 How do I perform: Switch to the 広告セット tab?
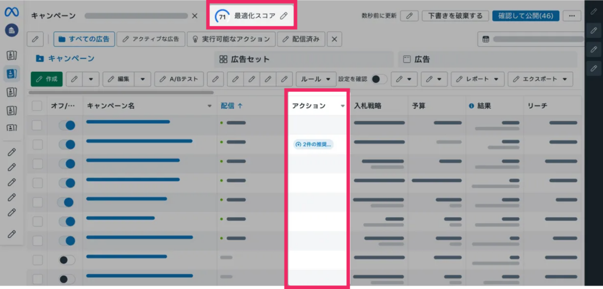tap(304, 59)
